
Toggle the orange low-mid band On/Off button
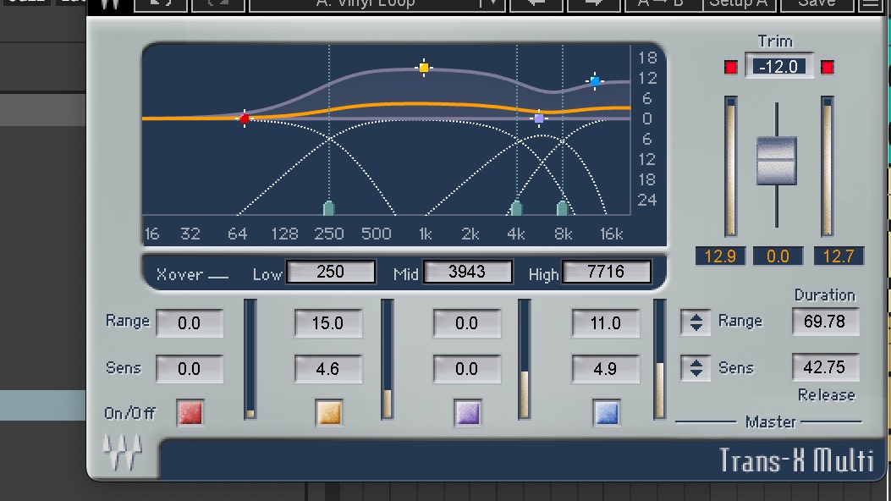329,412
